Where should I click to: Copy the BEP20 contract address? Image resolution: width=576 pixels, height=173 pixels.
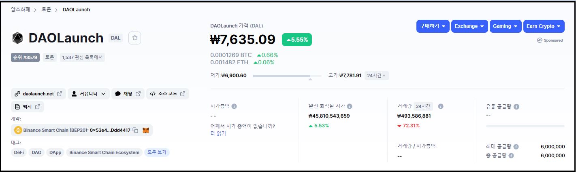pyautogui.click(x=136, y=130)
